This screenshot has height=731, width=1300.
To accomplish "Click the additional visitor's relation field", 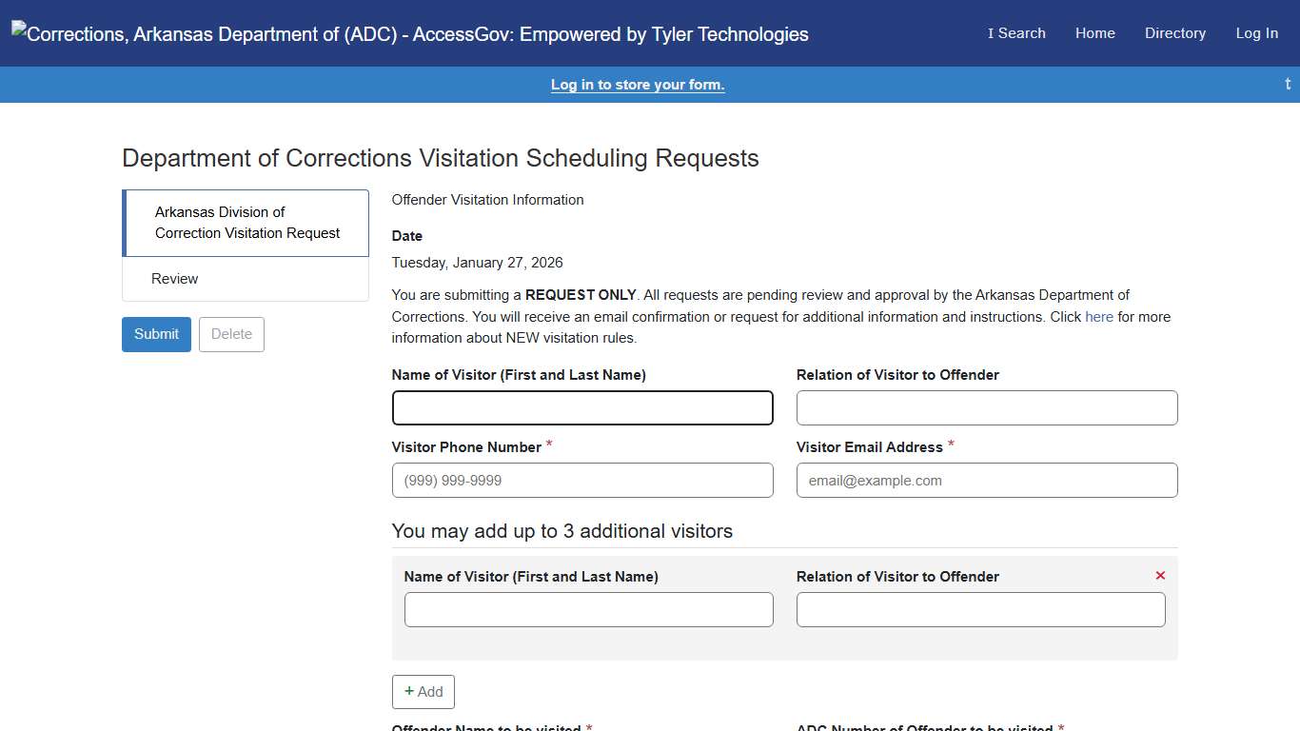I will pos(980,609).
